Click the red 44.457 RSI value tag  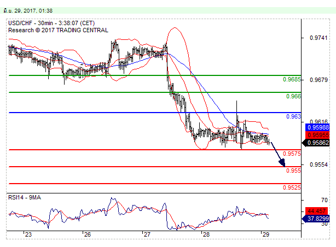pyautogui.click(x=316, y=211)
